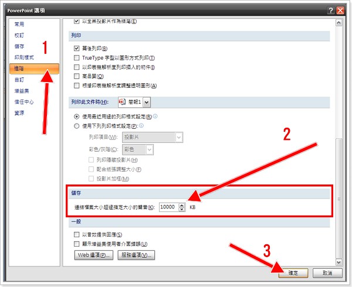Image resolution: width=352 pixels, height=287 pixels.
Task: Open 列印此文件時 簡報1 dropdown
Action: tap(147, 102)
